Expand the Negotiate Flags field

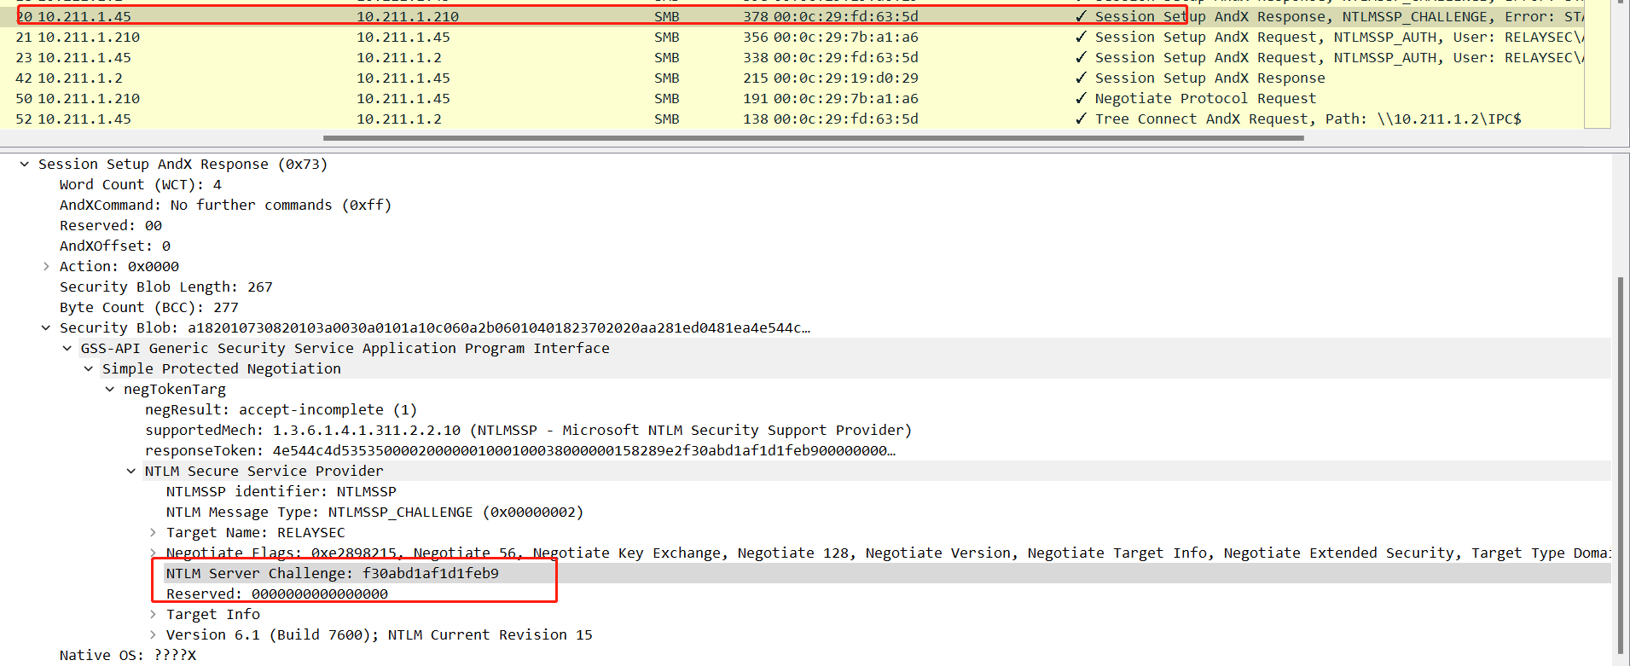(x=153, y=553)
